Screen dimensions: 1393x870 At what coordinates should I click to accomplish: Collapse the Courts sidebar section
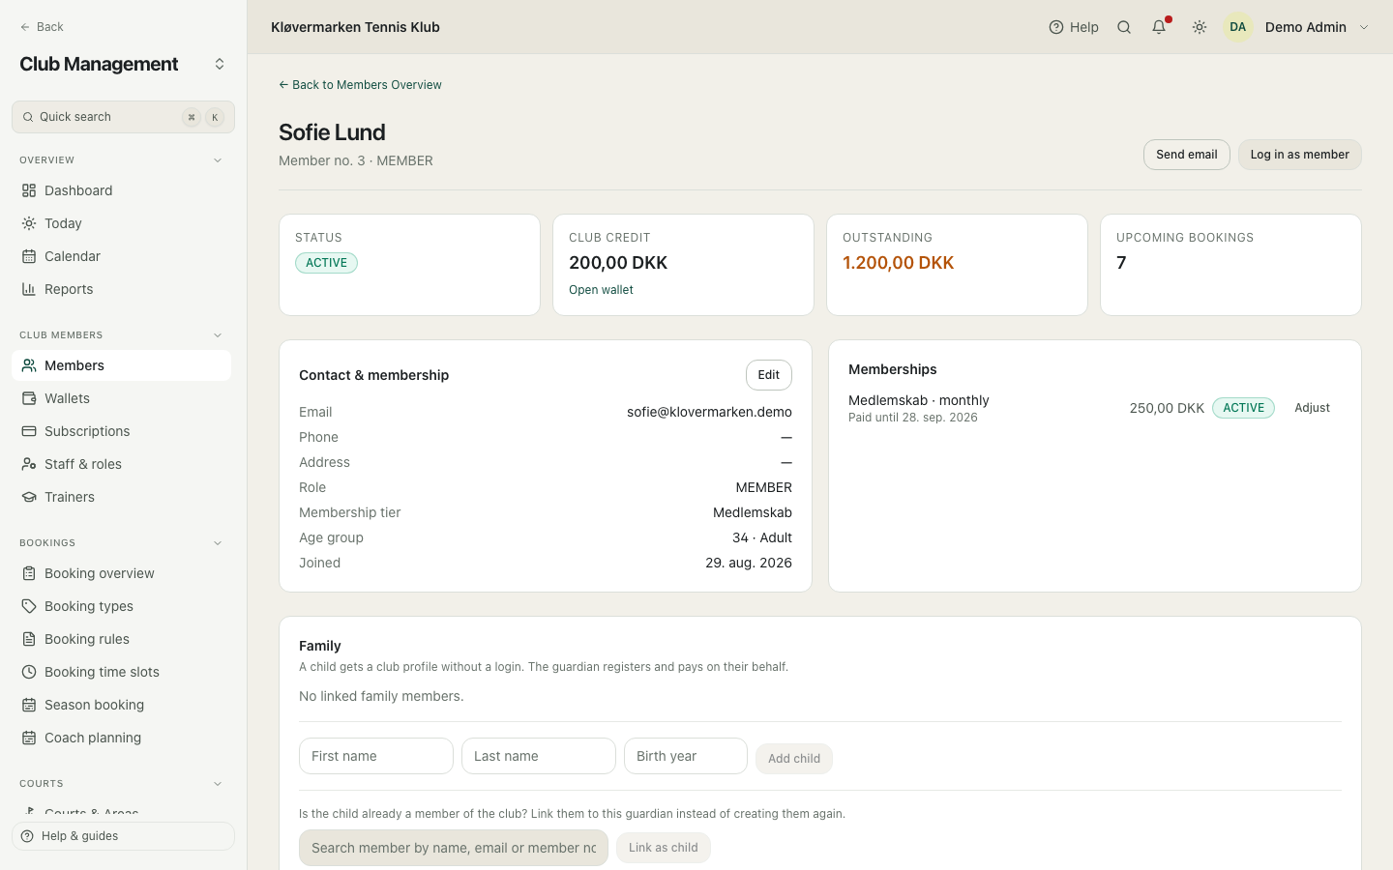tap(218, 784)
